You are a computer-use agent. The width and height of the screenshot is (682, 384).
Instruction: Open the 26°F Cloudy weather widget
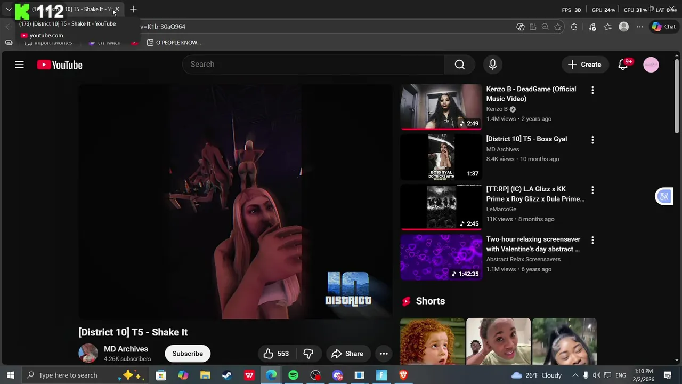coord(537,375)
